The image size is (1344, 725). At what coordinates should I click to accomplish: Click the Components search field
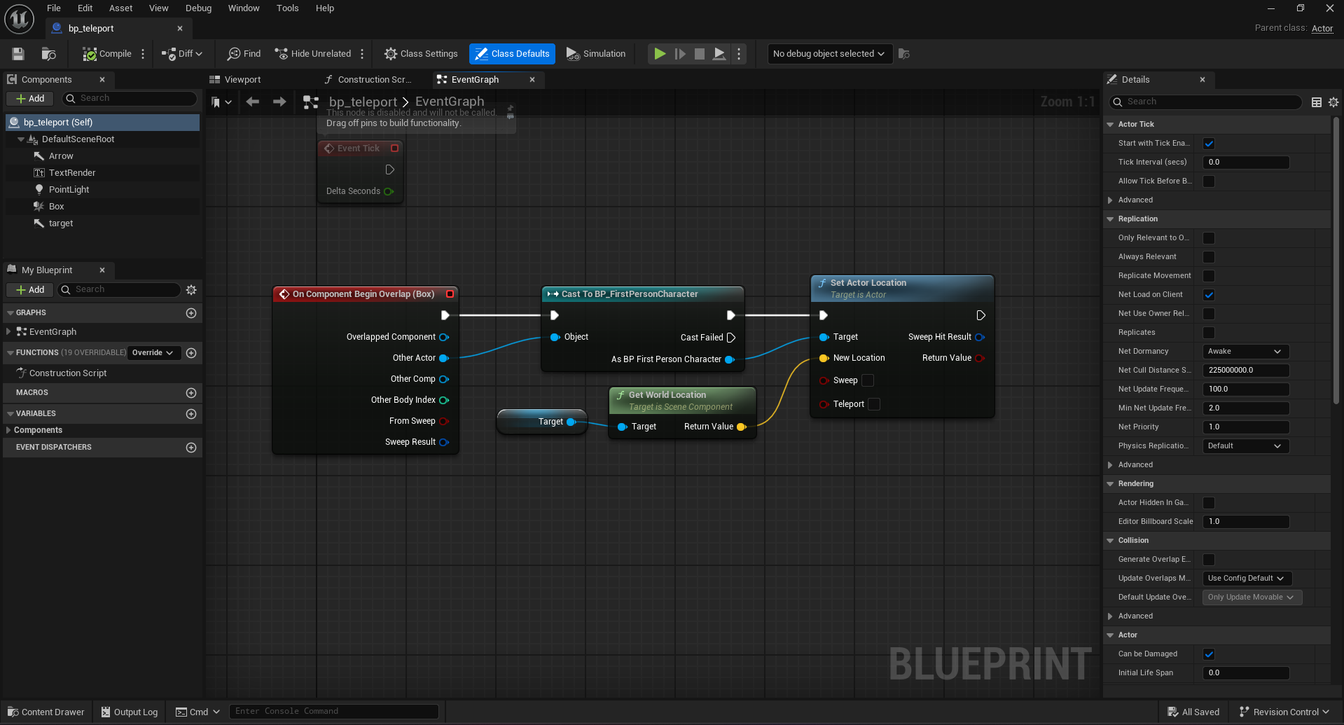coord(130,99)
